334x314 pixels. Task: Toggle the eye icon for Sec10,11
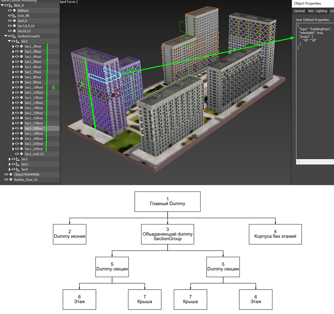tap(10, 31)
